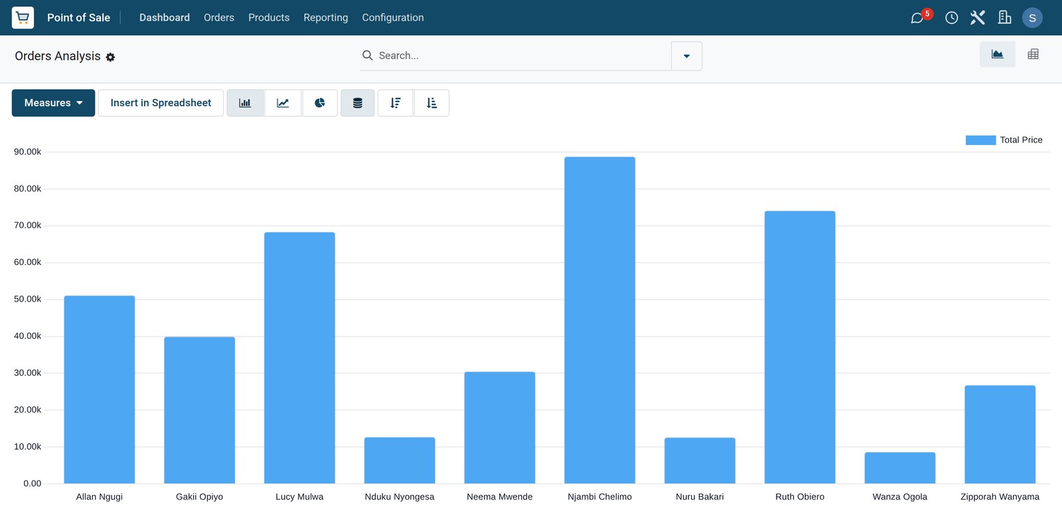Open the Orders menu
The height and width of the screenshot is (516, 1062).
[219, 17]
